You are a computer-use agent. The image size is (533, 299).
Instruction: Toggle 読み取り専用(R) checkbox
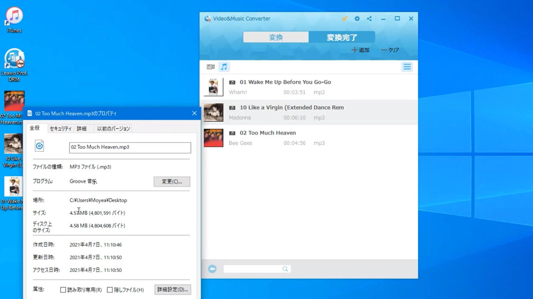pos(63,290)
